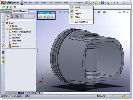Open dropdown arrow beside Save icon

(105, 3)
